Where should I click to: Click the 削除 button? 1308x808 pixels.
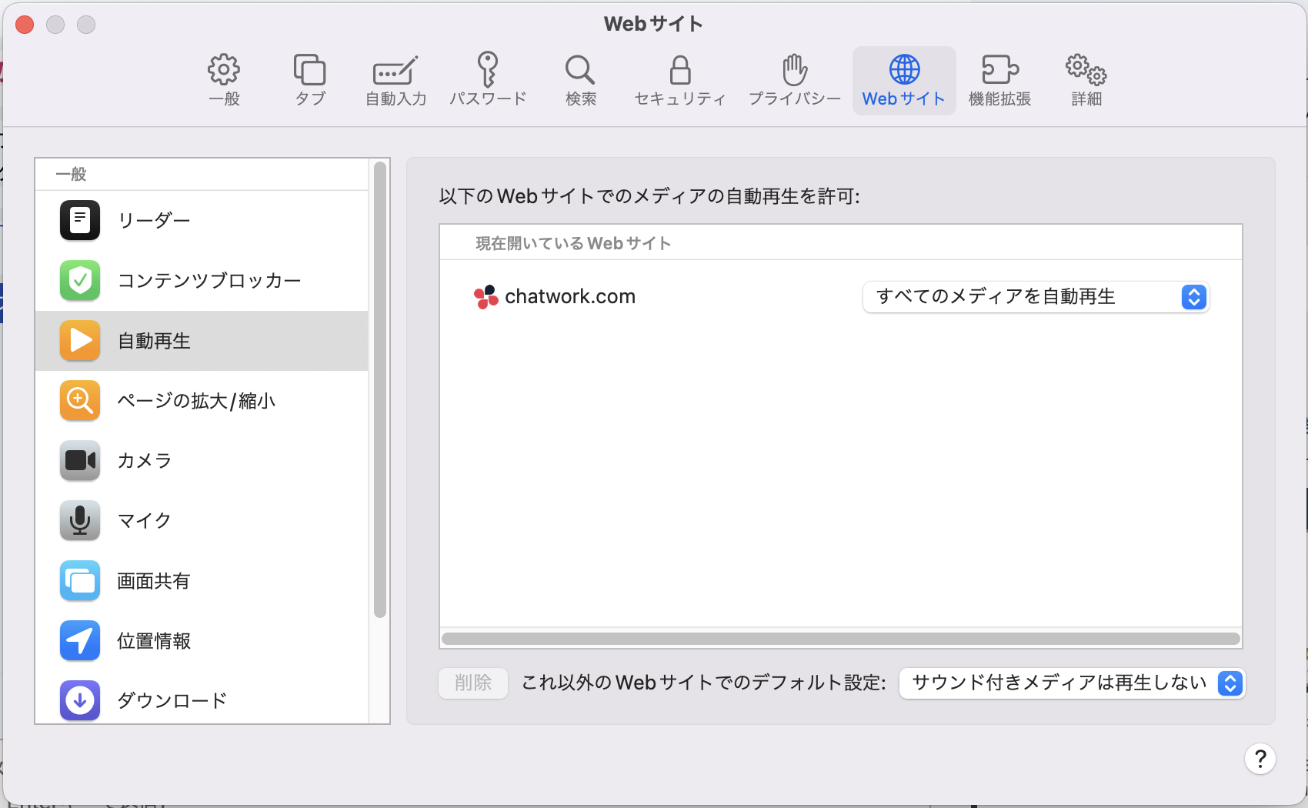tap(472, 683)
